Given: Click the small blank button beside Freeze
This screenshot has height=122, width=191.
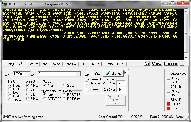Looking at the screenshot, I should click(182, 63).
